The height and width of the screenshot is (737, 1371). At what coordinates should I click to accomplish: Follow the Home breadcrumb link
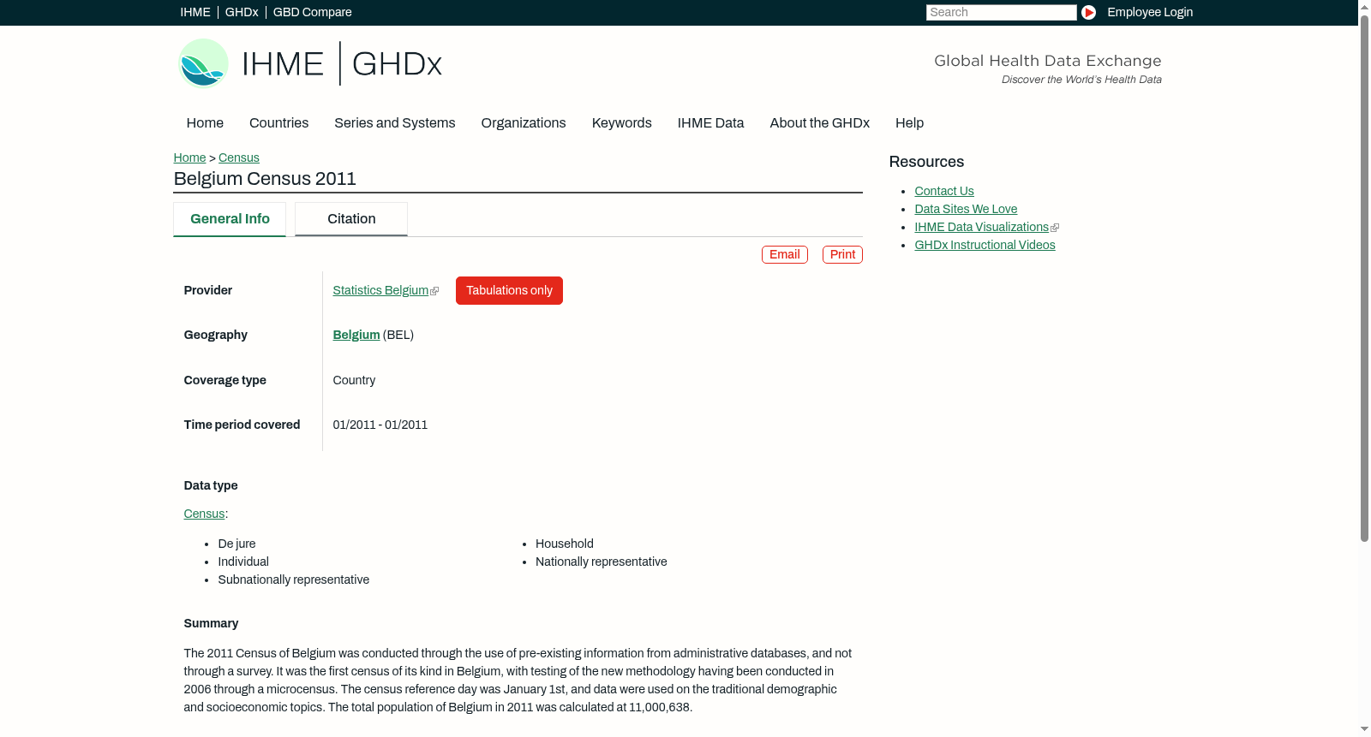189,158
